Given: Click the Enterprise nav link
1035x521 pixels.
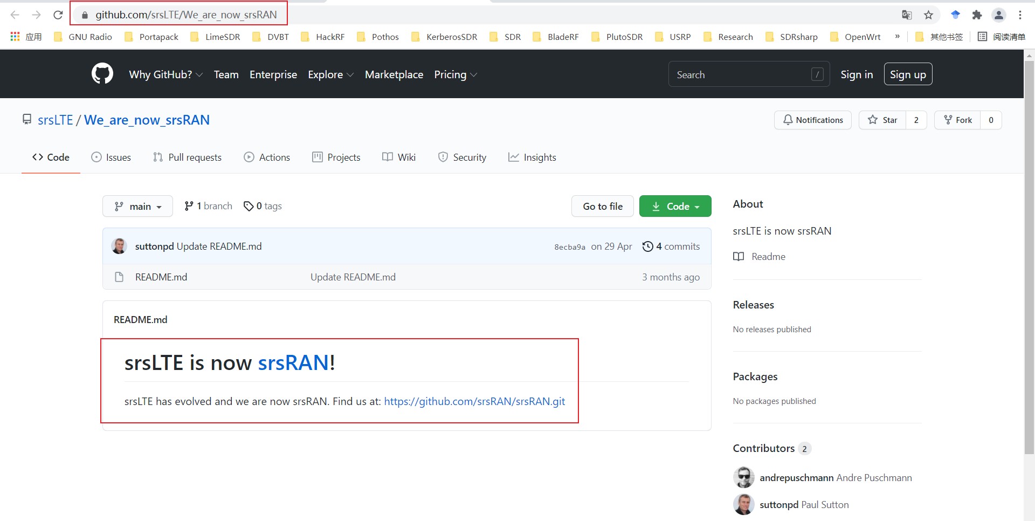Looking at the screenshot, I should tap(273, 74).
